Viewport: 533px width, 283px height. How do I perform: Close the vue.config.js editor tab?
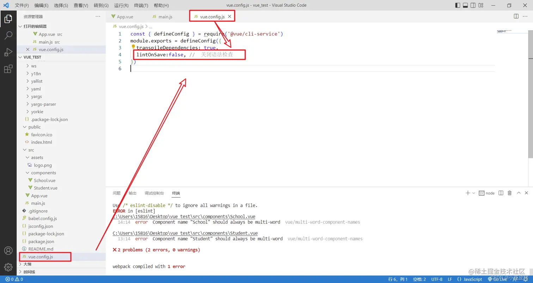point(229,17)
